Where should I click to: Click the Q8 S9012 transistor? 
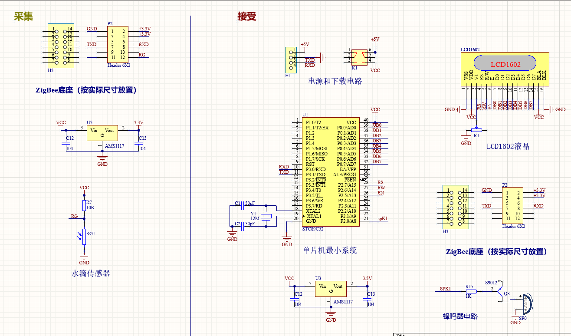pyautogui.click(x=499, y=291)
